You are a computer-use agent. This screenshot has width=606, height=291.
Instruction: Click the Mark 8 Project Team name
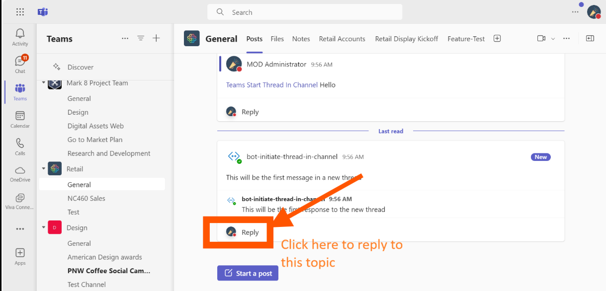click(97, 83)
